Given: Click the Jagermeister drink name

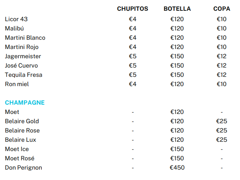Looking at the screenshot, I should pyautogui.click(x=23, y=56).
